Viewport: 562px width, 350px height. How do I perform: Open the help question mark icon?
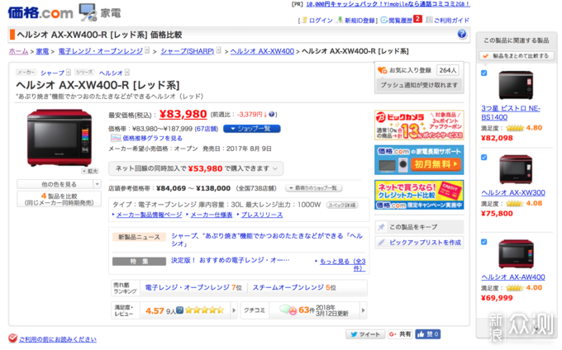462,34
